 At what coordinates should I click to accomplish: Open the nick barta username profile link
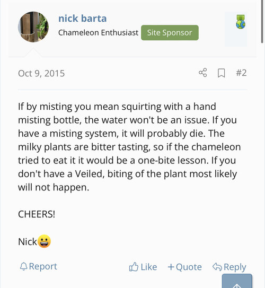(x=82, y=19)
